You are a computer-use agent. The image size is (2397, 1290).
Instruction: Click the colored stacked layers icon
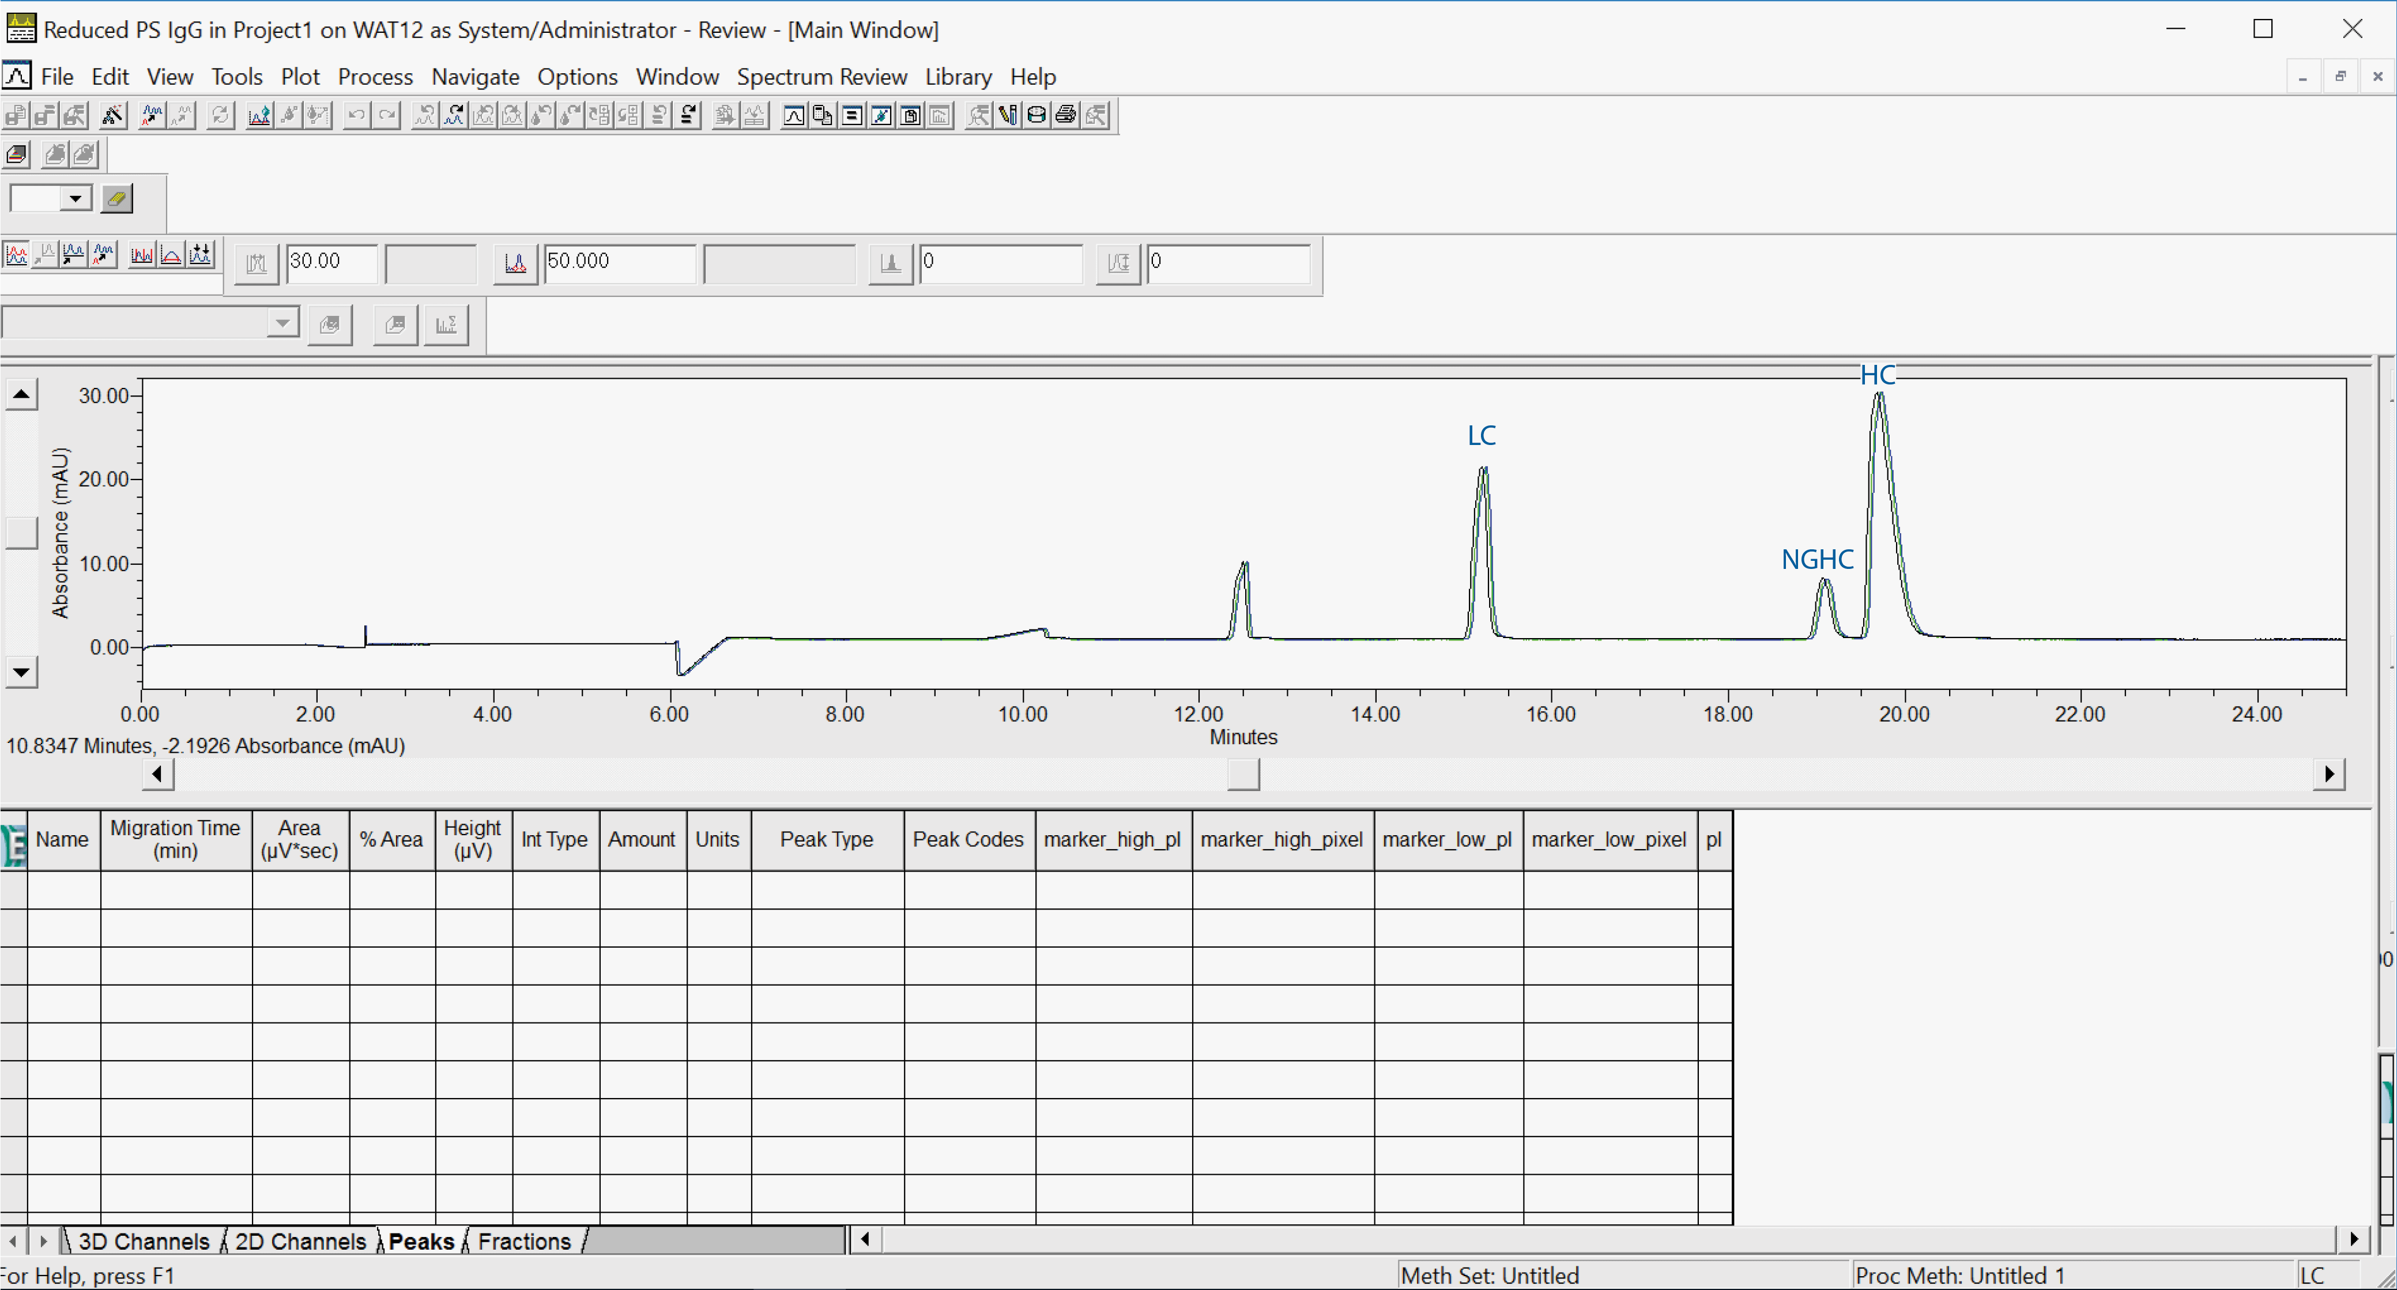click(x=17, y=154)
